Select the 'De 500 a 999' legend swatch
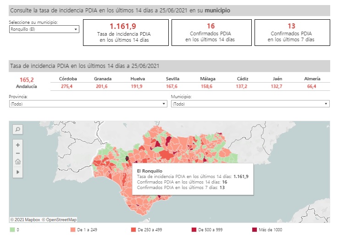This screenshot has height=240, width=338. (x=194, y=230)
